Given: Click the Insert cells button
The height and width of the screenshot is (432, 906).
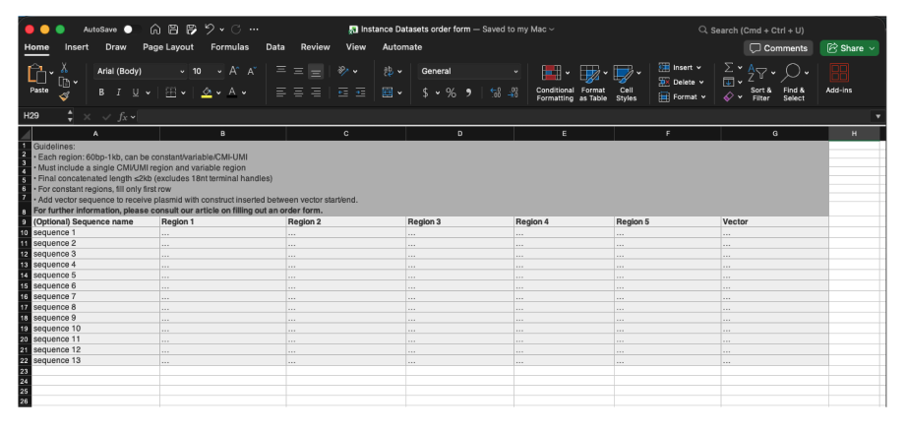Looking at the screenshot, I should pos(680,68).
